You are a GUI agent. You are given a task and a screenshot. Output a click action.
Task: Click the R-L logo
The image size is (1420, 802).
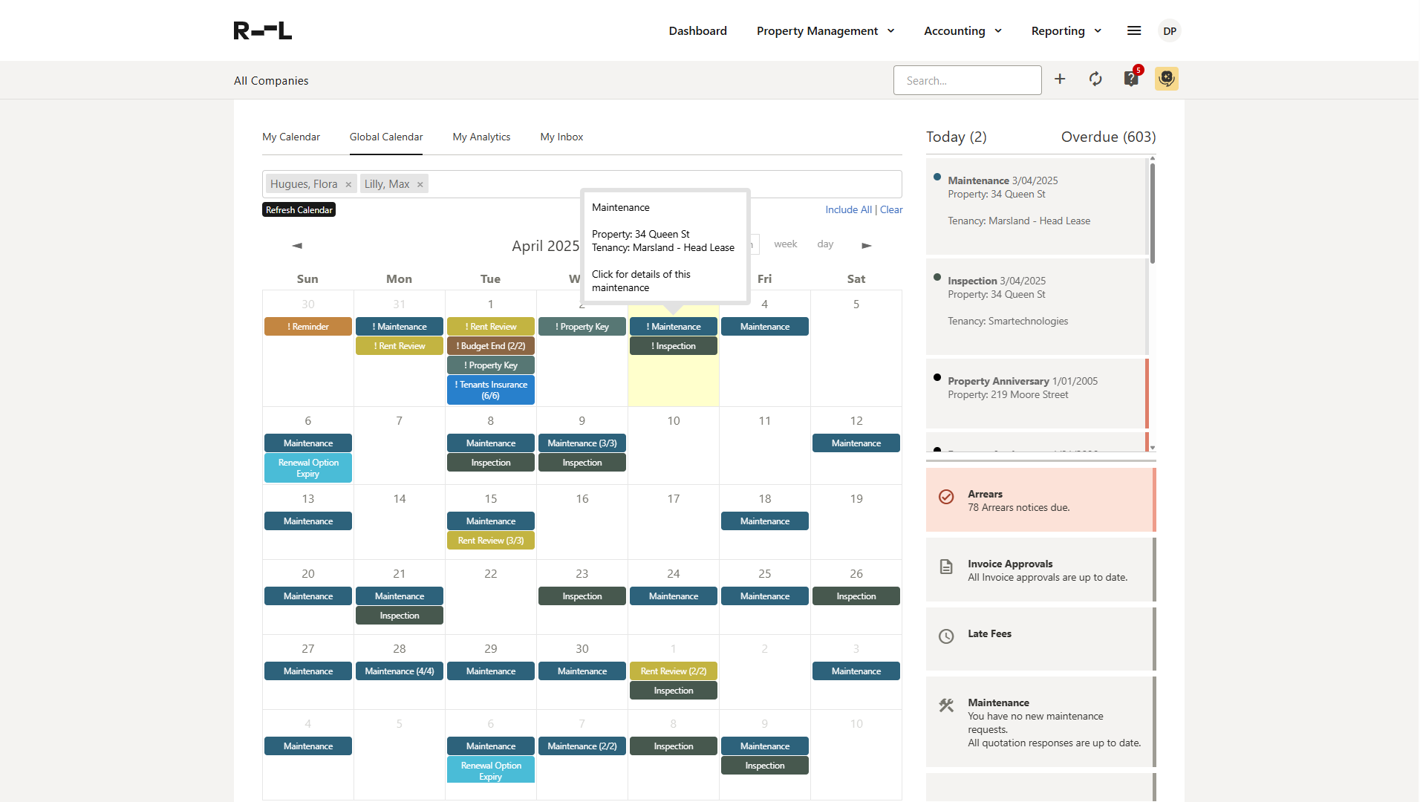263,30
